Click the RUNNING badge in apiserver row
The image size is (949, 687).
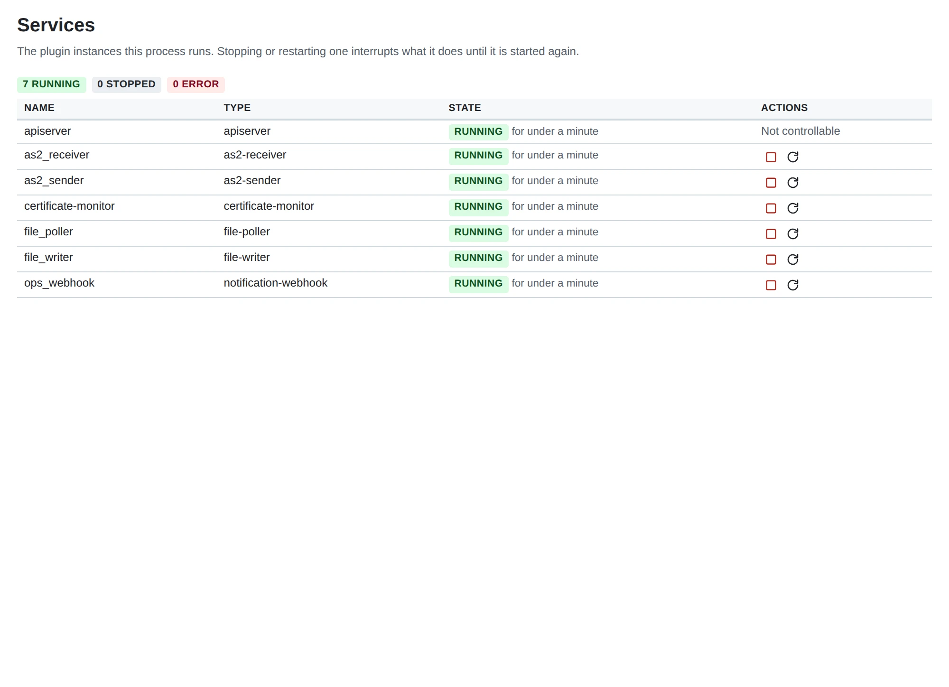478,132
